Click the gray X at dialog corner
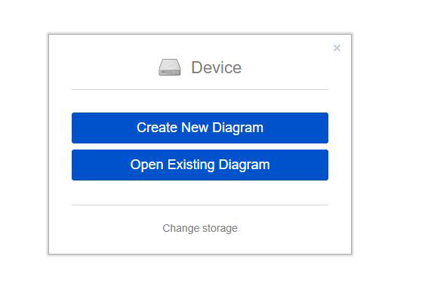This screenshot has width=428, height=293. 337,48
